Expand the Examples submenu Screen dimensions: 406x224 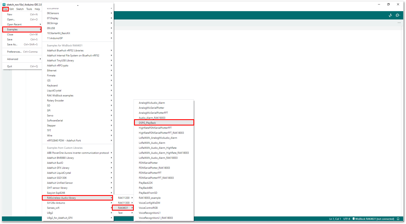point(22,29)
